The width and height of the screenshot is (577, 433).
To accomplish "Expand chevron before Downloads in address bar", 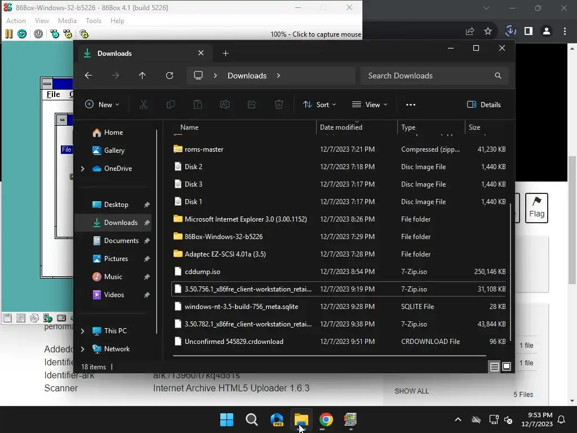I will pos(215,76).
